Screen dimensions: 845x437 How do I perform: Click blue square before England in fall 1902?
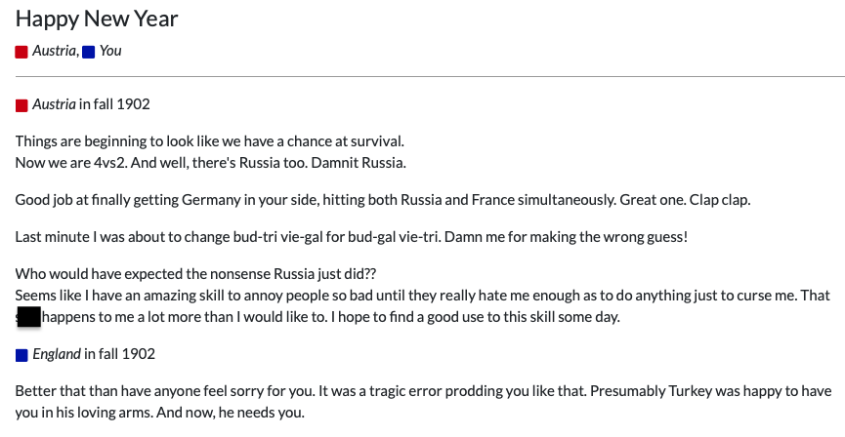21,355
